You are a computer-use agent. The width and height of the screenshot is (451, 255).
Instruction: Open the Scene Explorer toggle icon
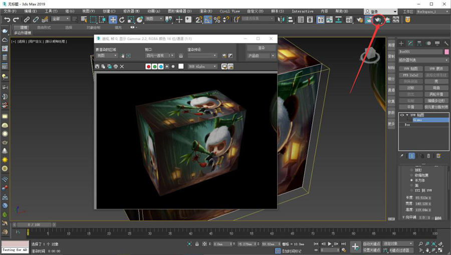click(301, 20)
